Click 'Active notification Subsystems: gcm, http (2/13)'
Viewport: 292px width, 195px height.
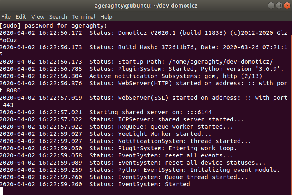pyautogui.click(x=175, y=76)
